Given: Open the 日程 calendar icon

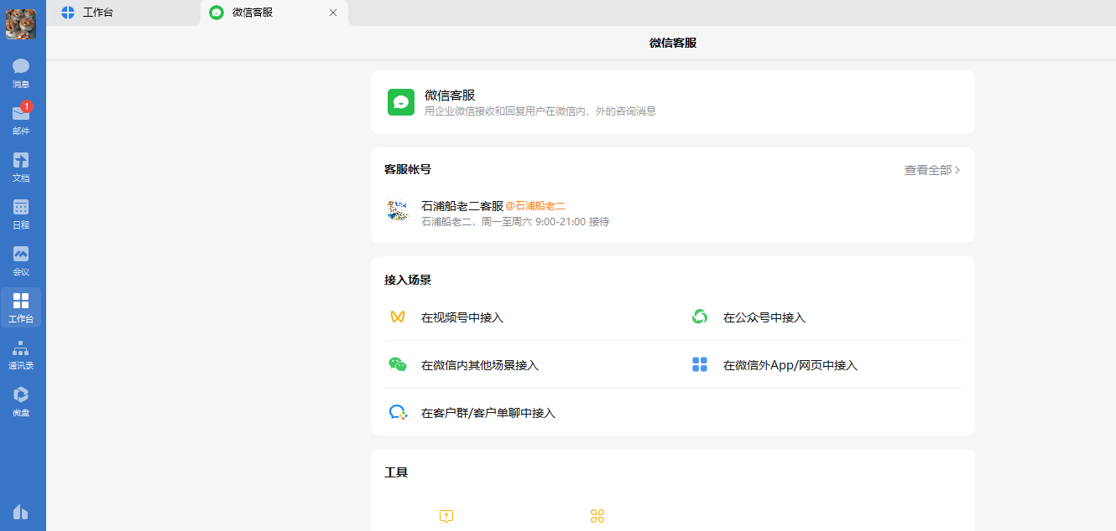Looking at the screenshot, I should point(21,213).
